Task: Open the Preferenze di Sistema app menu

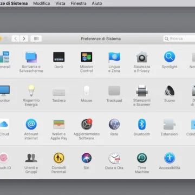Action: (14, 3)
